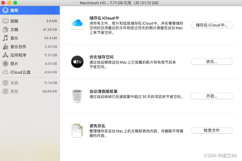Click the 4.31 GB size value
Viewport: 242px width, 161px height.
(51, 64)
